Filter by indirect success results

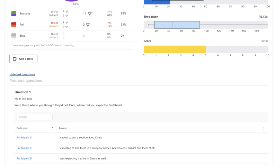pyautogui.click(x=66, y=16)
